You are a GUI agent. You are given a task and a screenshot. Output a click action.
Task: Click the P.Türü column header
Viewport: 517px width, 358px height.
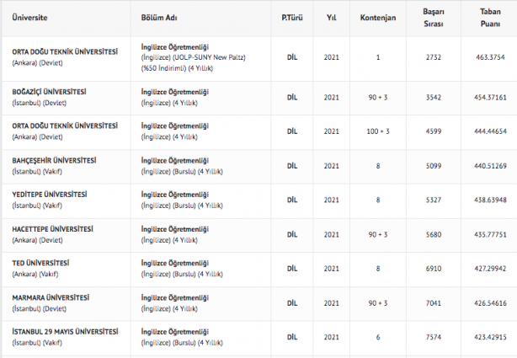coord(292,17)
